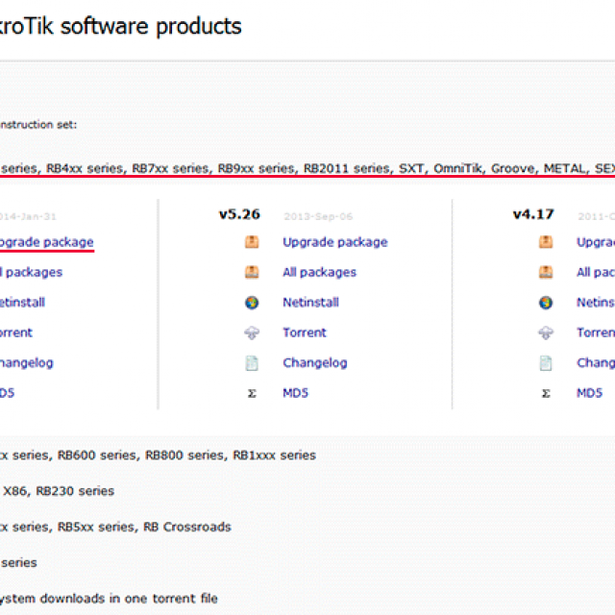The width and height of the screenshot is (615, 615).
Task: Expand the RB600, RB800, RB1xxx series row
Action: point(158,455)
